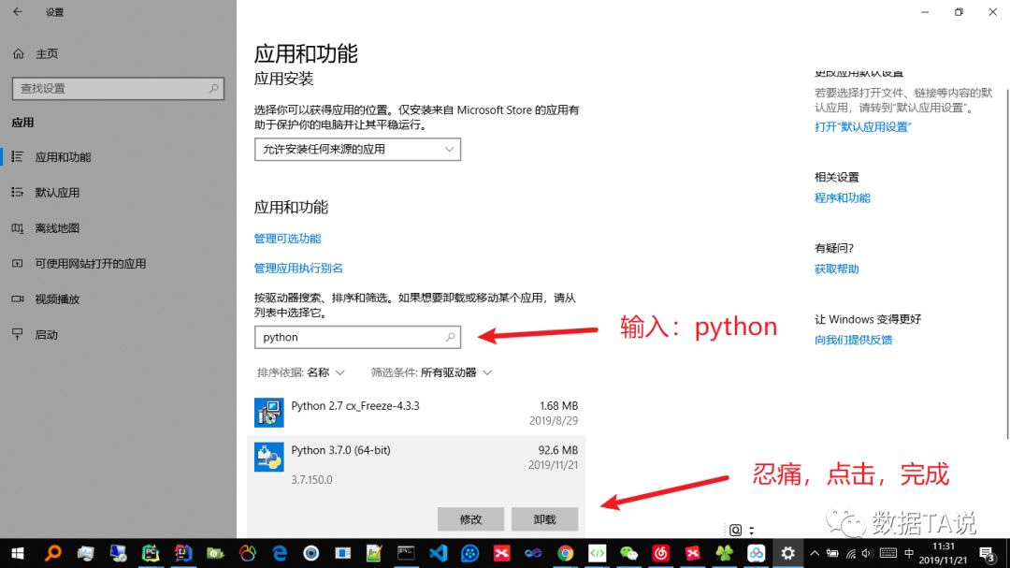Click the magnifier in the python search box
The width and height of the screenshot is (1010, 568).
(x=450, y=337)
